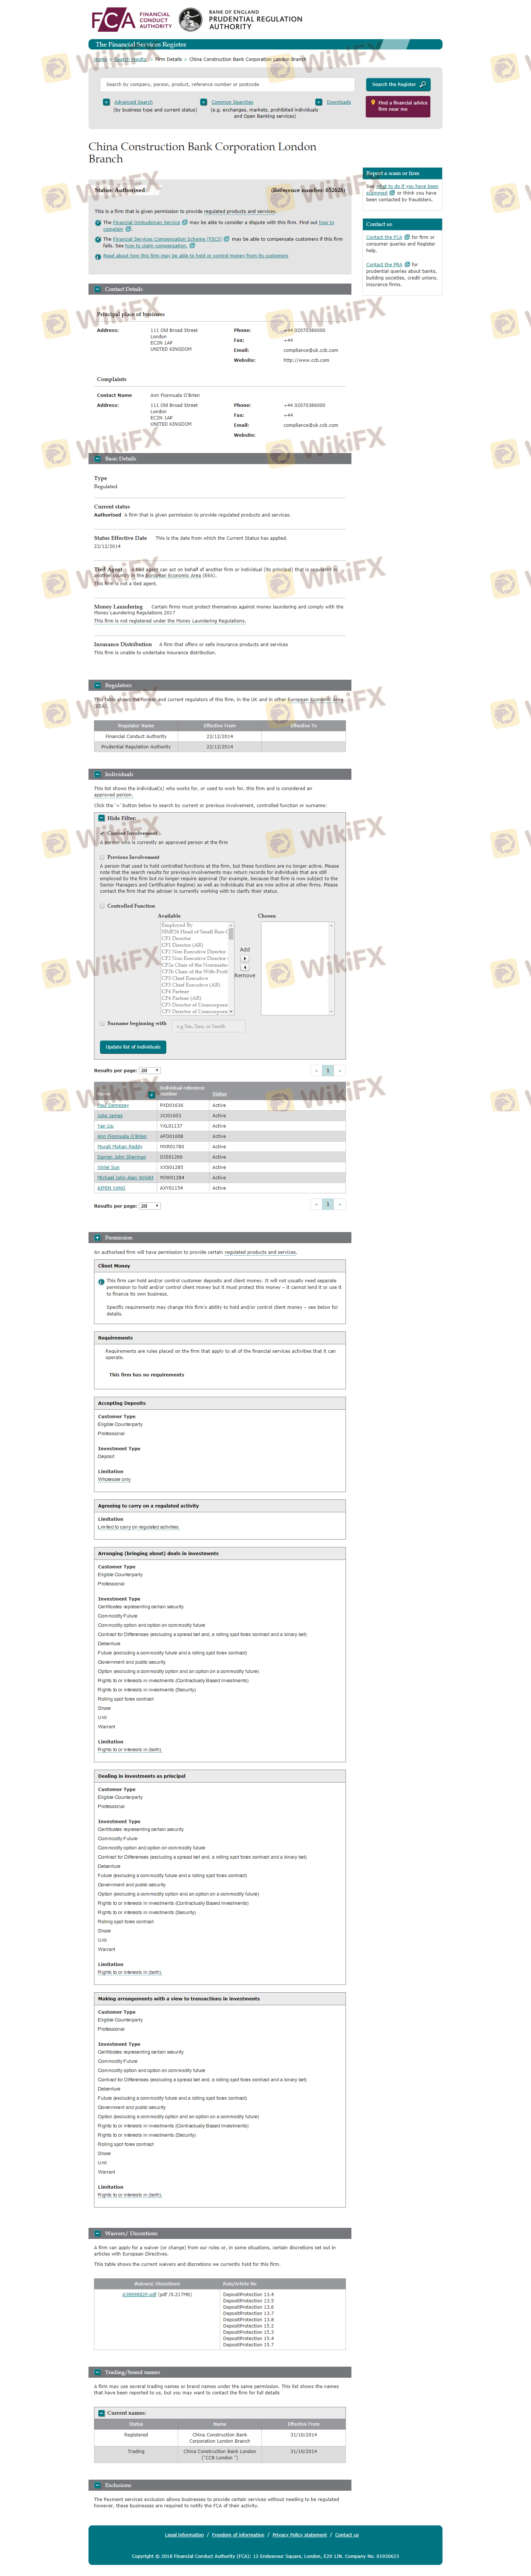This screenshot has width=531, height=2576.
Task: Click the Common Searches arrow icon
Action: (x=204, y=102)
